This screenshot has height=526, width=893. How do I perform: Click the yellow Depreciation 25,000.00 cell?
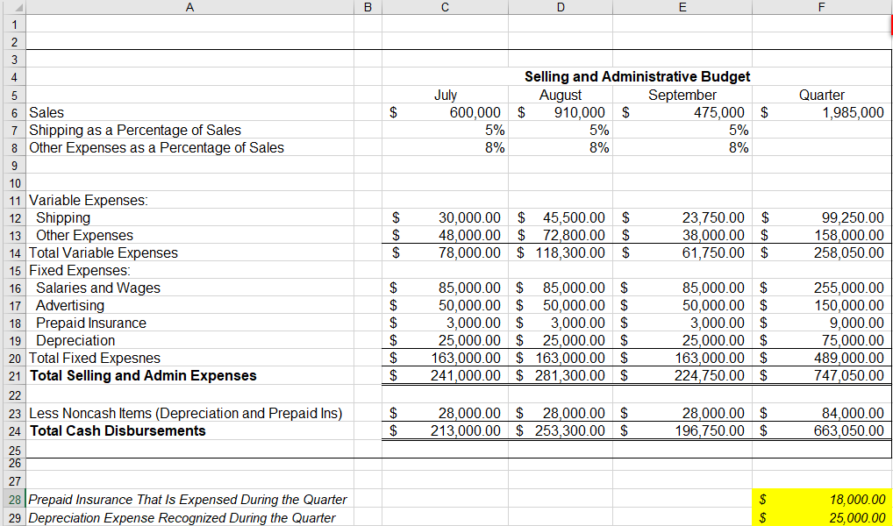pos(821,516)
